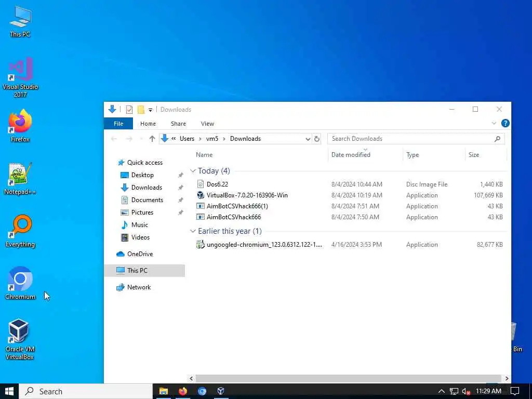Image resolution: width=532 pixels, height=399 pixels.
Task: Click the Properties quick access toolbar icon
Action: tap(129, 110)
